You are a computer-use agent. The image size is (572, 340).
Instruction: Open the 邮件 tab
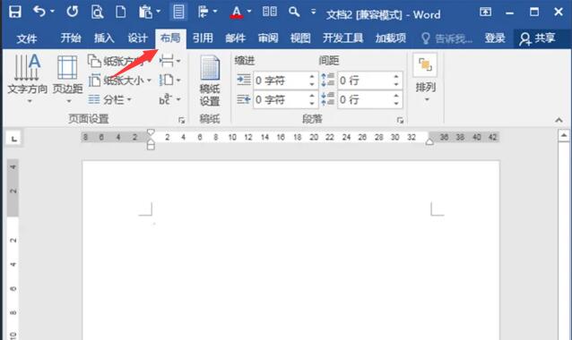[x=235, y=38]
